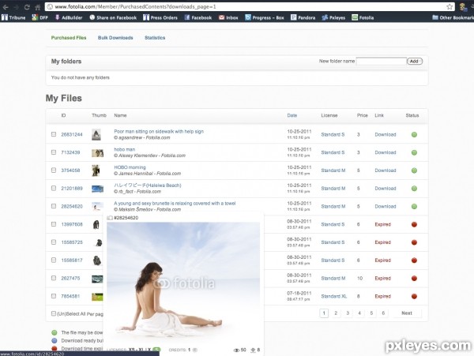Go back with the browser back arrow
The image size is (474, 356).
coord(6,7)
